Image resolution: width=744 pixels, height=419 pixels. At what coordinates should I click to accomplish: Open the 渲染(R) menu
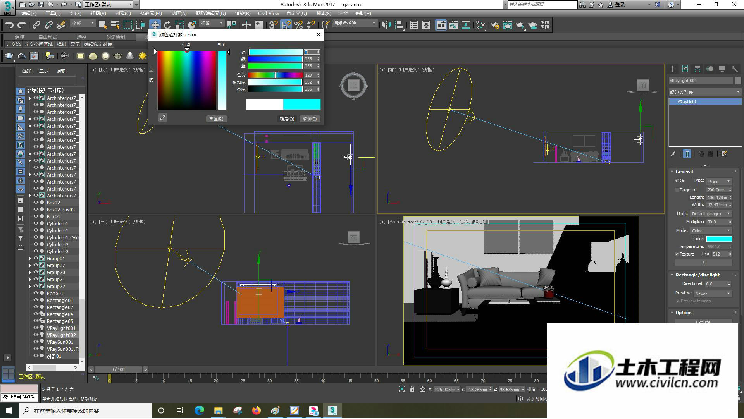(243, 13)
